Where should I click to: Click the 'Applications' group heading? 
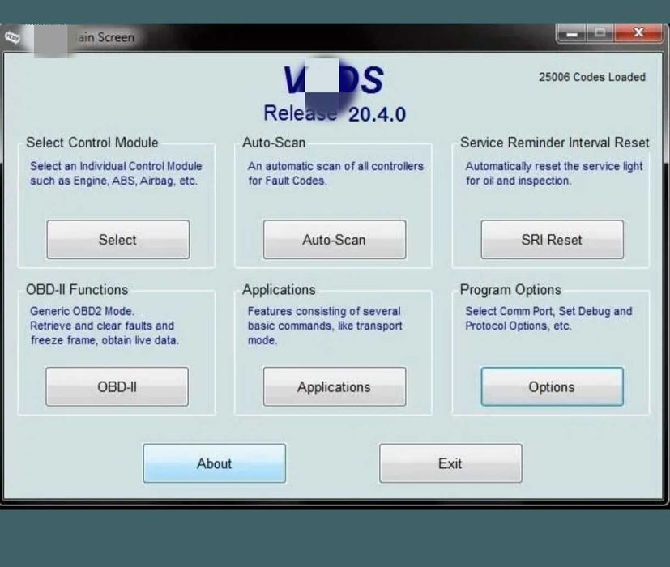click(279, 290)
